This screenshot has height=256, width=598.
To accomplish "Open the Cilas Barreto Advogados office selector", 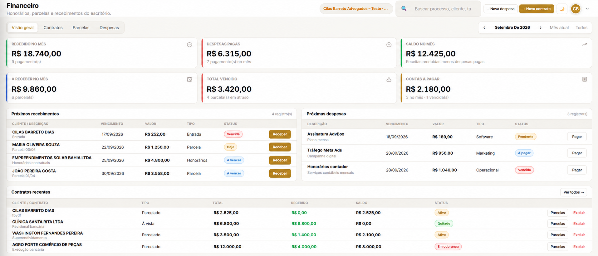I will click(356, 9).
